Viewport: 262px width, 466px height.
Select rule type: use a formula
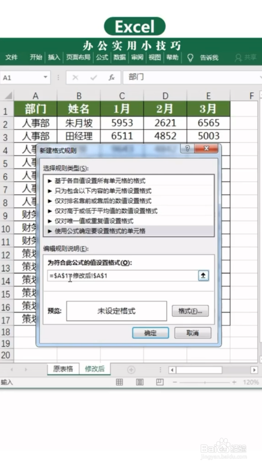click(128, 231)
